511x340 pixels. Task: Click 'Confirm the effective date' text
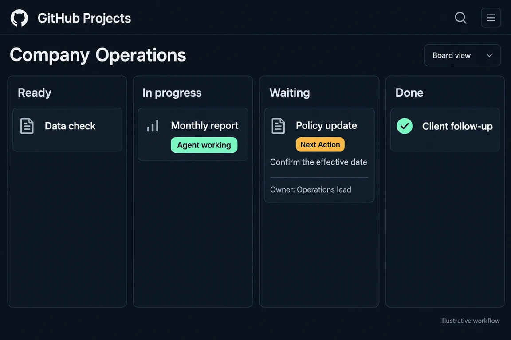point(318,162)
